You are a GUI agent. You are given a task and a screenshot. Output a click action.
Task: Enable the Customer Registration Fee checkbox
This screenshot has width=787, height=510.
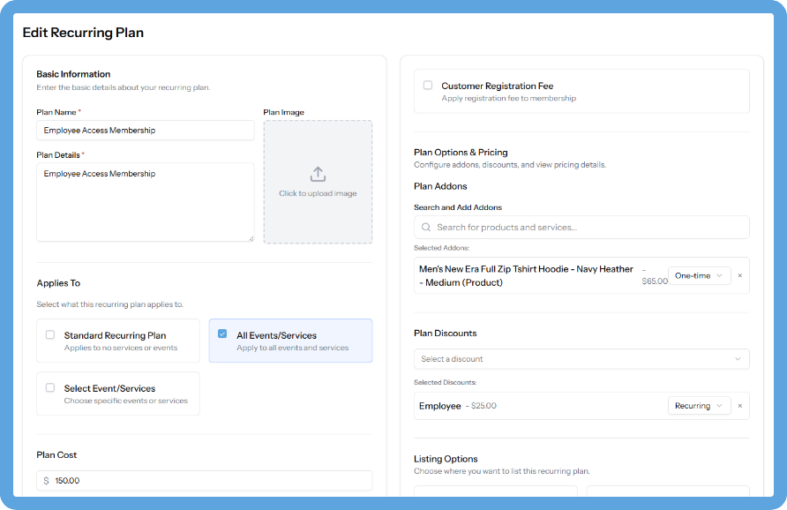[x=428, y=85]
